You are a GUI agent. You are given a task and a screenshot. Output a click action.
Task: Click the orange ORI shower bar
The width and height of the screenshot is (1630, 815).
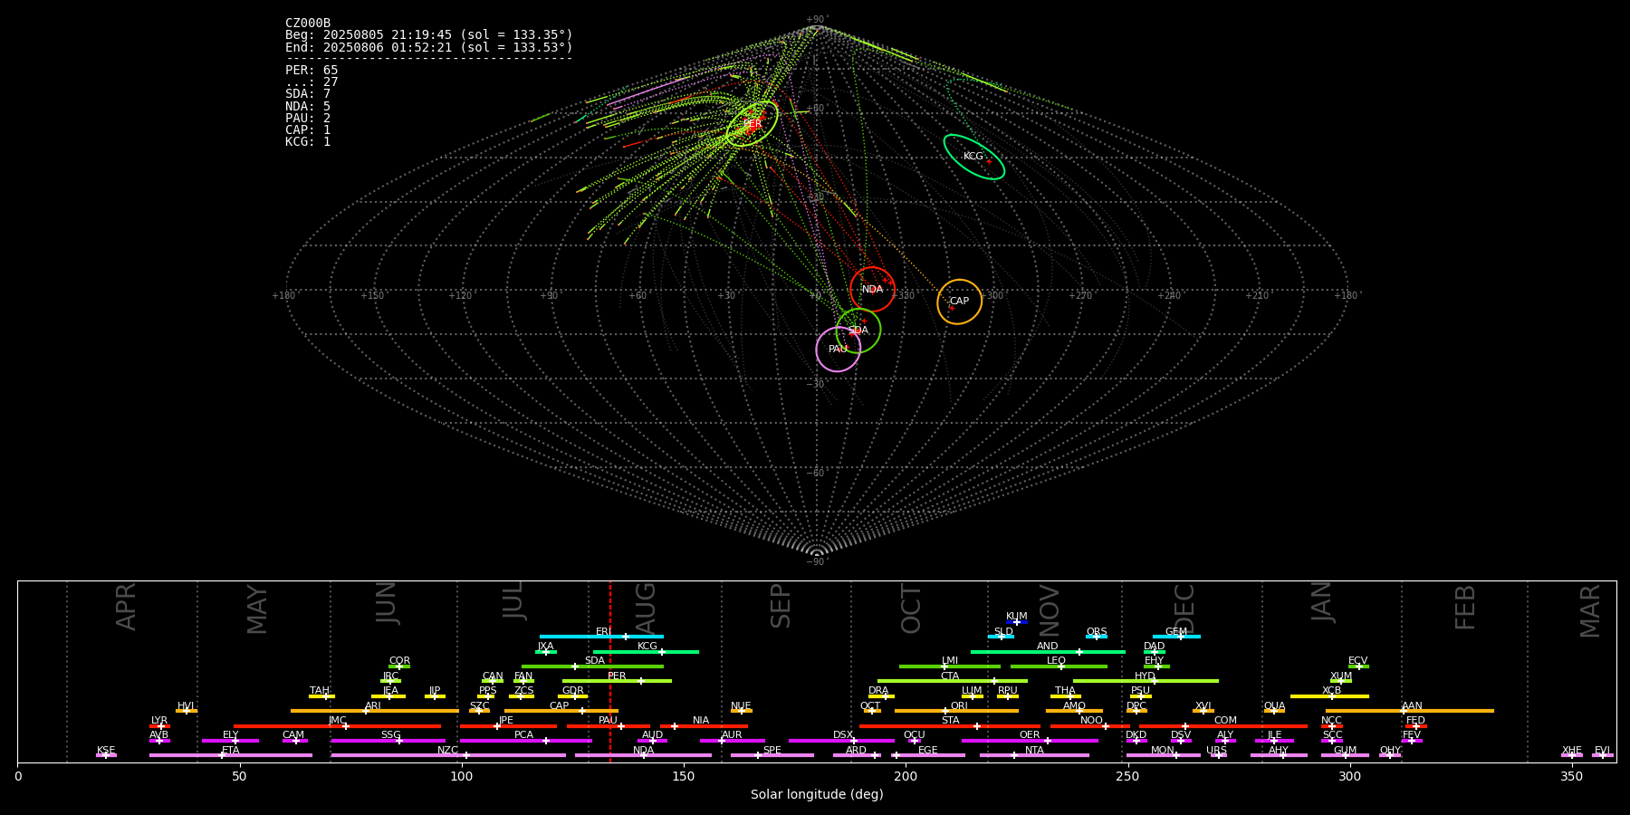coord(956,711)
